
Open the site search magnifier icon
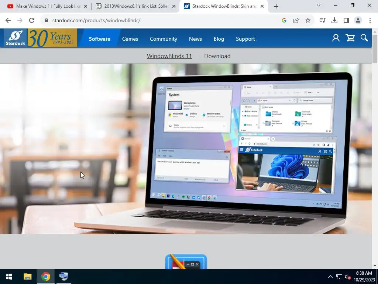[364, 38]
